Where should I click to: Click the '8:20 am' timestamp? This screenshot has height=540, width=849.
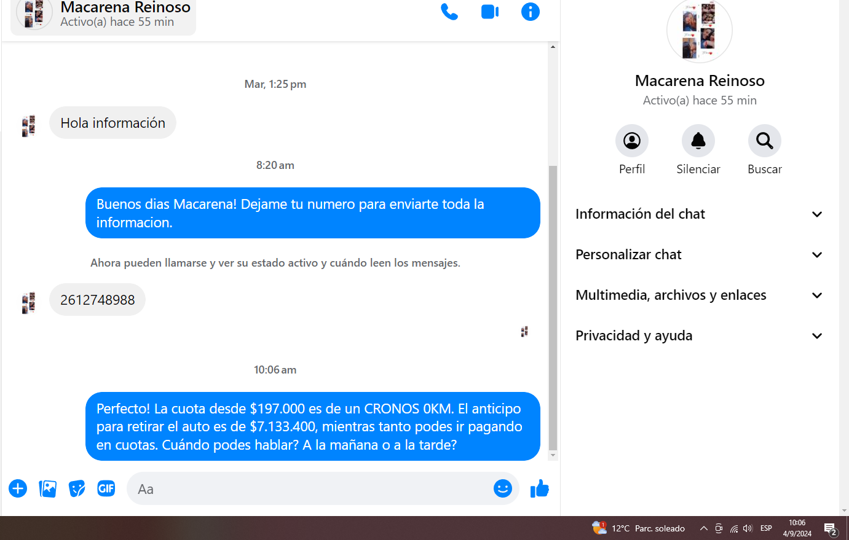(x=275, y=165)
